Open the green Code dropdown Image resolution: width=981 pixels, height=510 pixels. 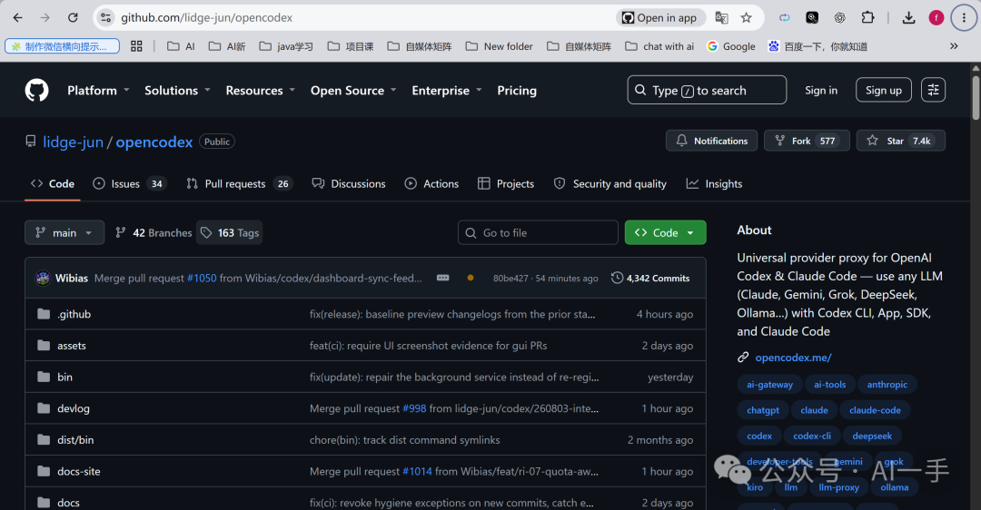pos(665,232)
